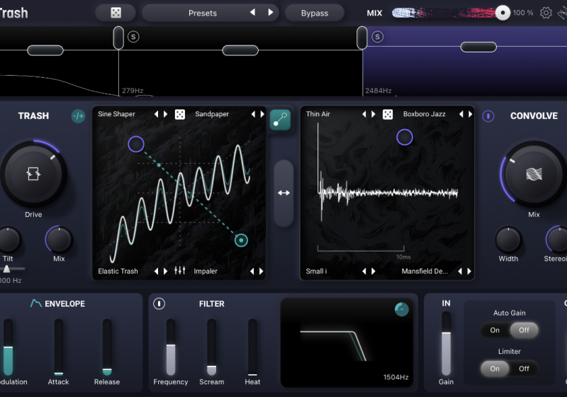Go to previous preset
Viewport: 567px width, 397px height.
pos(253,13)
